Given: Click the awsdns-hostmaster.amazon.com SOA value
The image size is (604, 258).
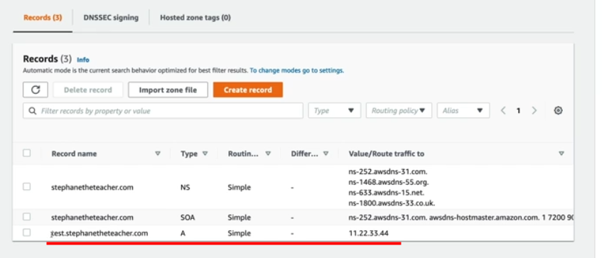Looking at the screenshot, I should point(484,217).
